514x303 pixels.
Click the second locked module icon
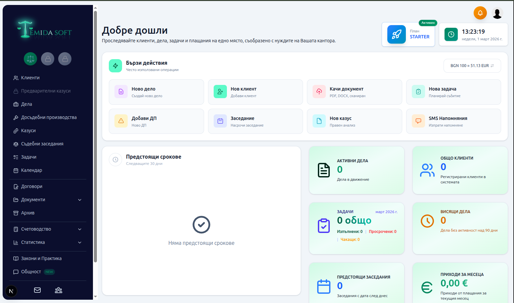[65, 59]
